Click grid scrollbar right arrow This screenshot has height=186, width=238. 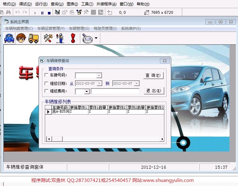click(162, 139)
